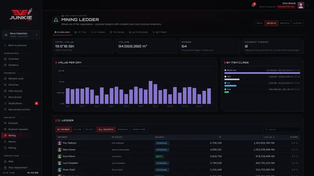This screenshot has height=176, width=314.
Task: Sort by the Share column header
Action: 294,137
